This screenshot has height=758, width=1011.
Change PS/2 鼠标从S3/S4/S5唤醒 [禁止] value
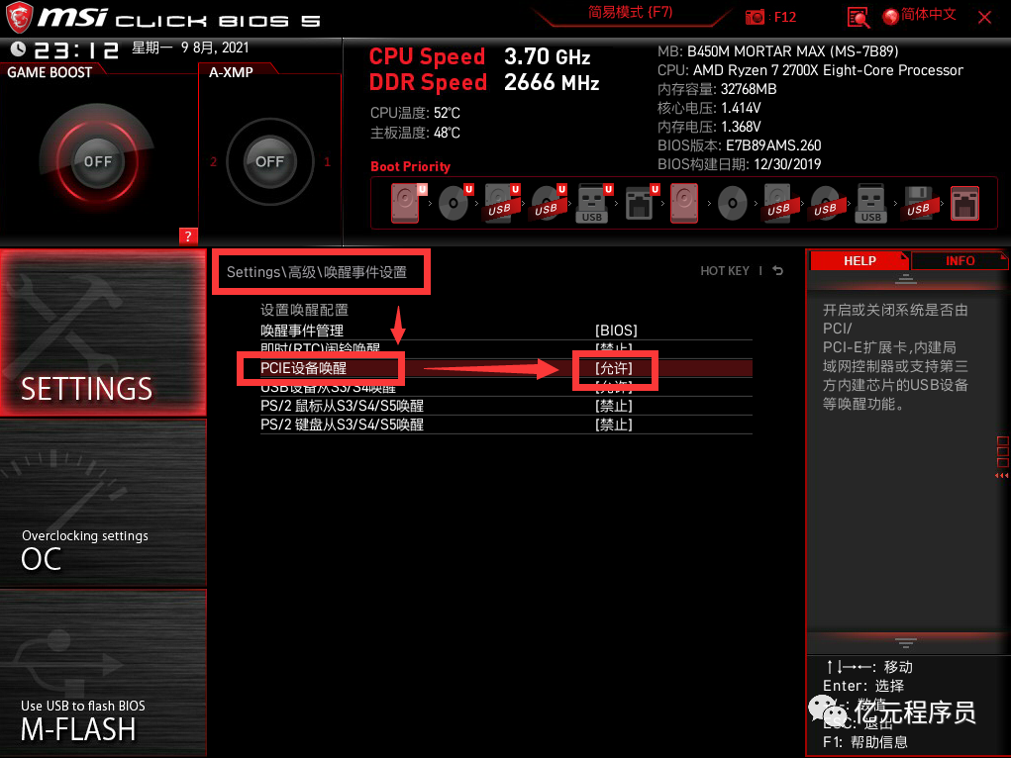point(614,406)
